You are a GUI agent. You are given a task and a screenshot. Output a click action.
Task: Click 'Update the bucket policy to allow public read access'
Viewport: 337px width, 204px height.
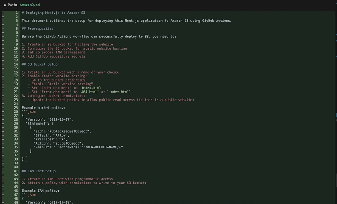point(83,100)
